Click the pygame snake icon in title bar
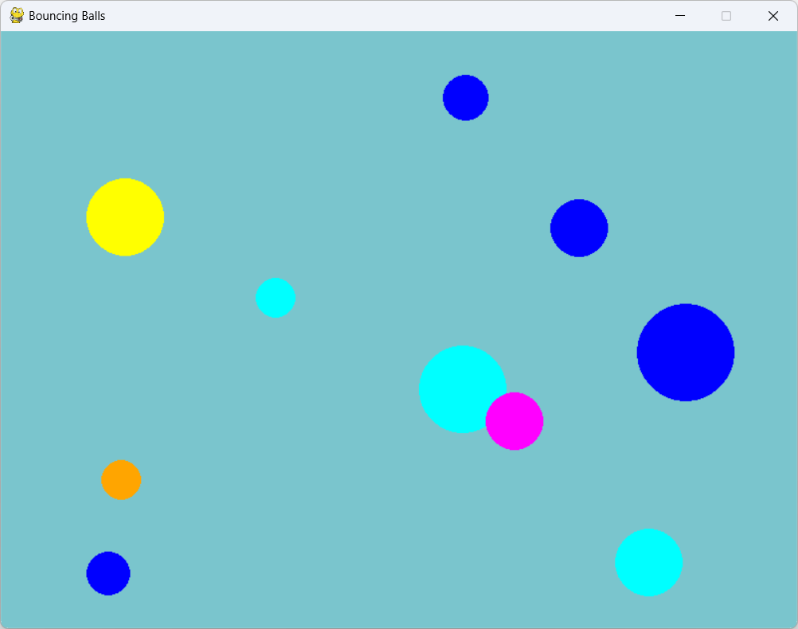 tap(16, 16)
